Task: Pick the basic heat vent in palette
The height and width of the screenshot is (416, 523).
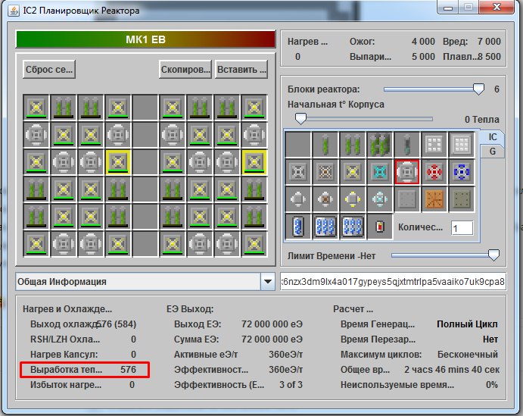Action: tap(298, 172)
